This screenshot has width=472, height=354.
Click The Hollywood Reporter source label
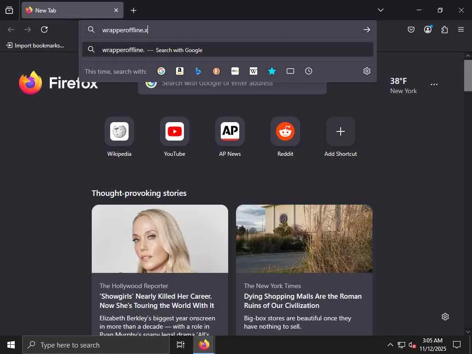pyautogui.click(x=134, y=286)
